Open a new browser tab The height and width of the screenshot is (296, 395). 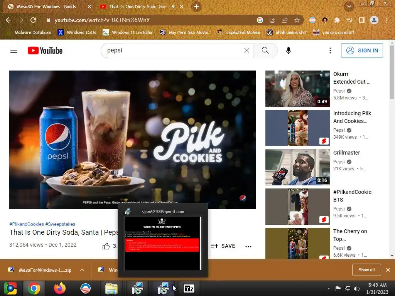[196, 7]
